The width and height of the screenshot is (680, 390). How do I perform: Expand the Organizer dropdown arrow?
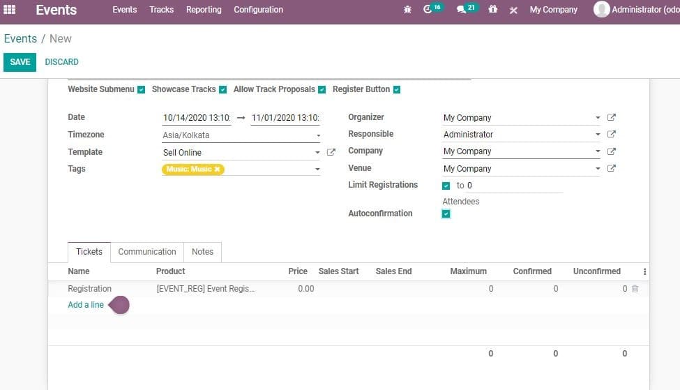click(x=598, y=118)
